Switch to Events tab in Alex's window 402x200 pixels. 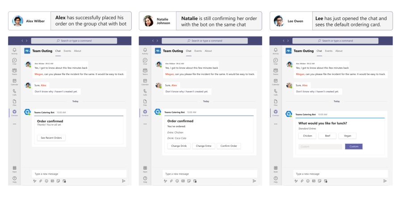click(67, 51)
